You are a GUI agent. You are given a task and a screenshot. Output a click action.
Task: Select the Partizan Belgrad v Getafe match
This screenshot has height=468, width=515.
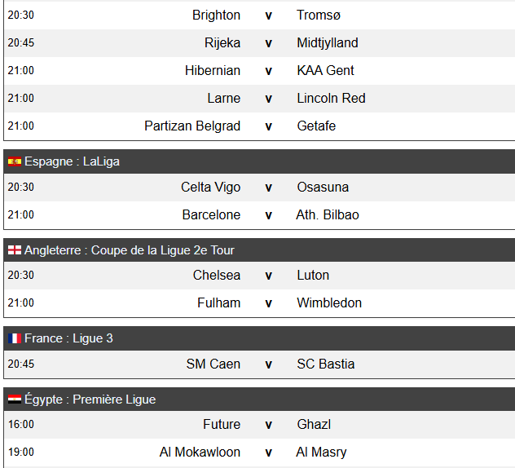tap(259, 126)
